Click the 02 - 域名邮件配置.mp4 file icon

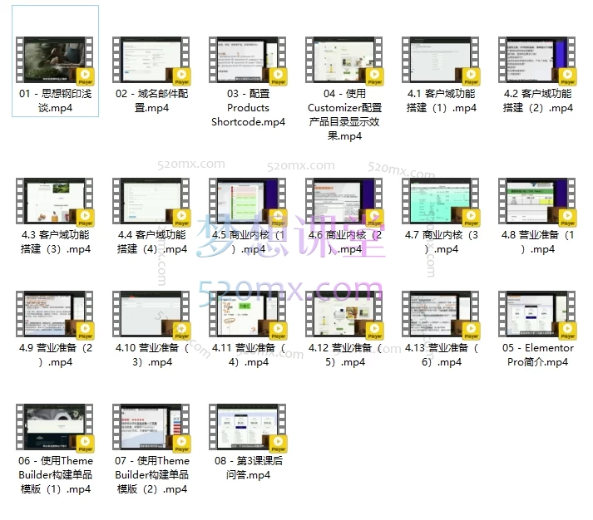(x=151, y=61)
